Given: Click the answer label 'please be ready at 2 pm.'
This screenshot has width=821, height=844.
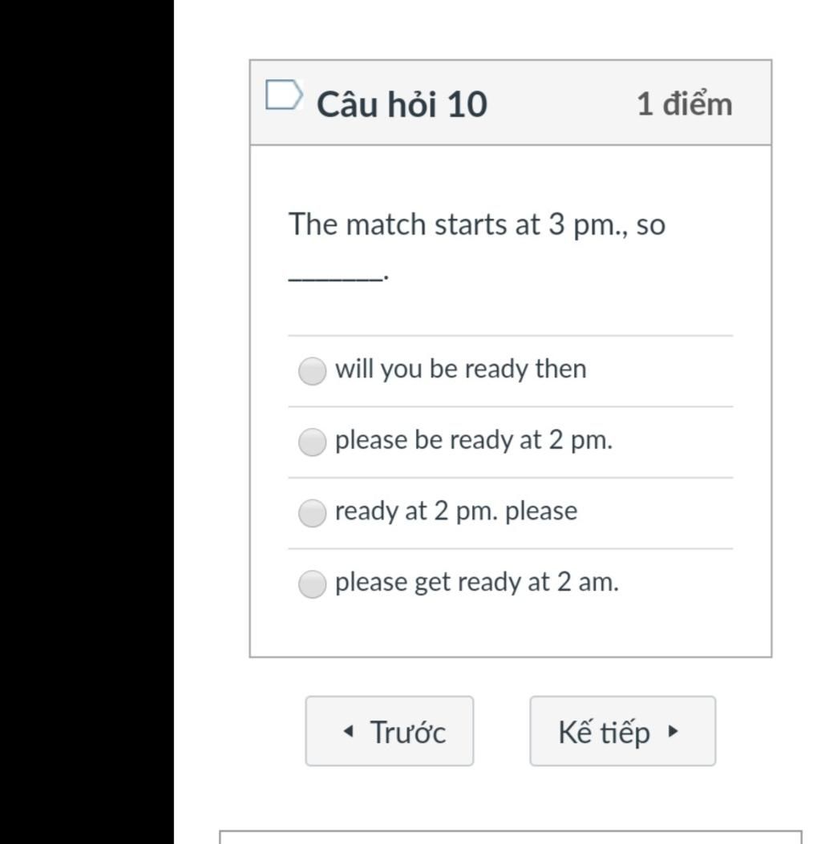Looking at the screenshot, I should (474, 440).
